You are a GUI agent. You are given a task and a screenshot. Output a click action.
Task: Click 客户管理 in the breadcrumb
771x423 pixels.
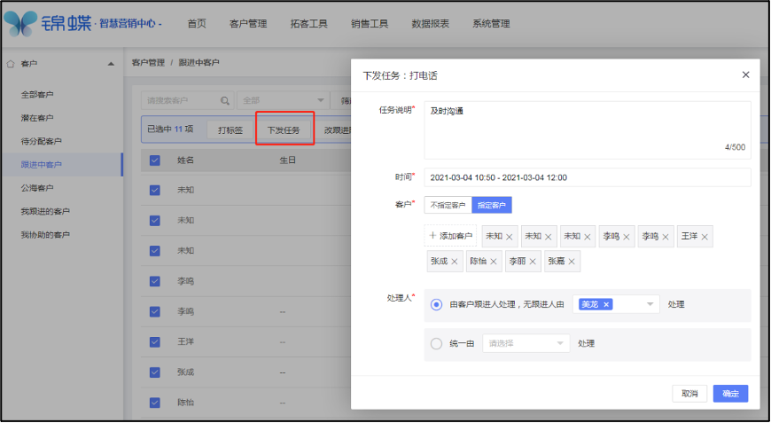pyautogui.click(x=149, y=62)
